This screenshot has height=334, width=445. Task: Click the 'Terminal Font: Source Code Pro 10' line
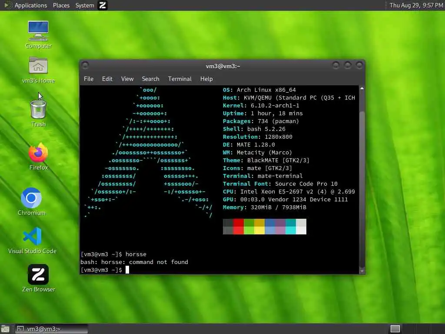click(x=280, y=184)
